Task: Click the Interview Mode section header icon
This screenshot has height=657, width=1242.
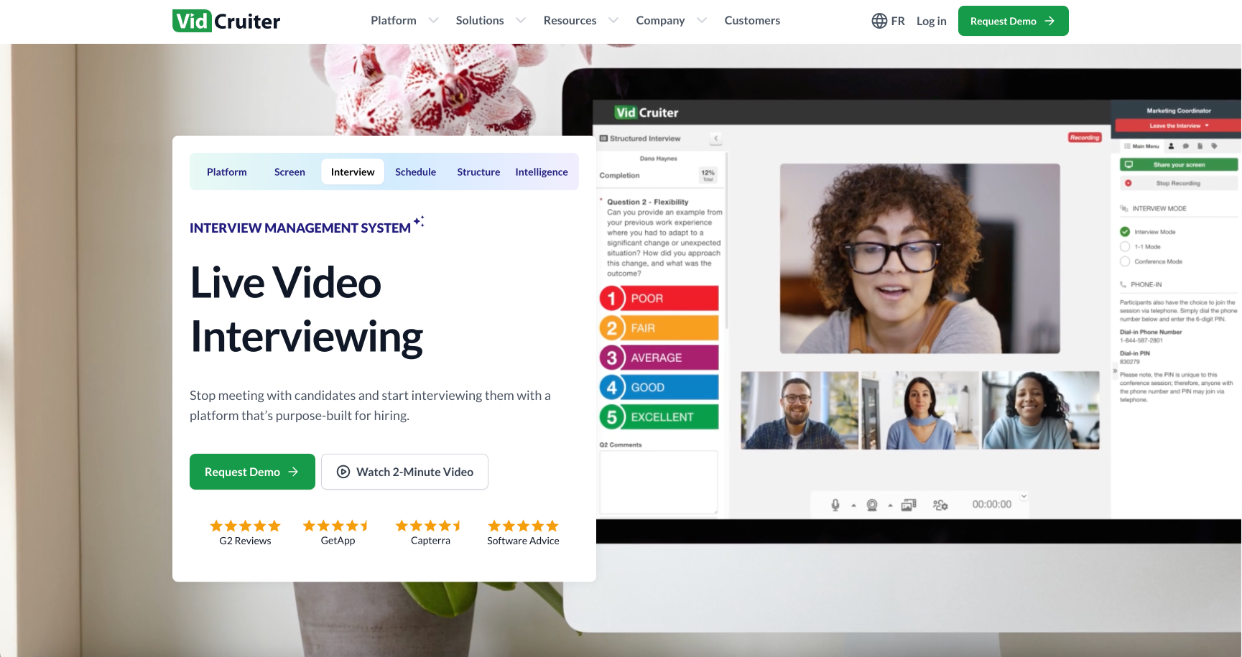Action: (1124, 208)
